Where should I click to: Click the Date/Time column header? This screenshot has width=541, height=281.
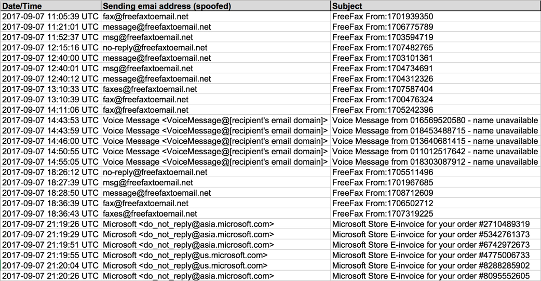50,6
